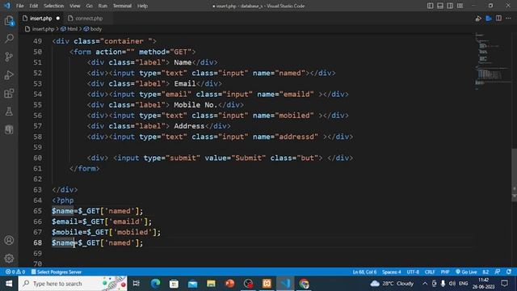The height and width of the screenshot is (291, 517).
Task: Click line number 60 in the gutter
Action: pos(38,158)
